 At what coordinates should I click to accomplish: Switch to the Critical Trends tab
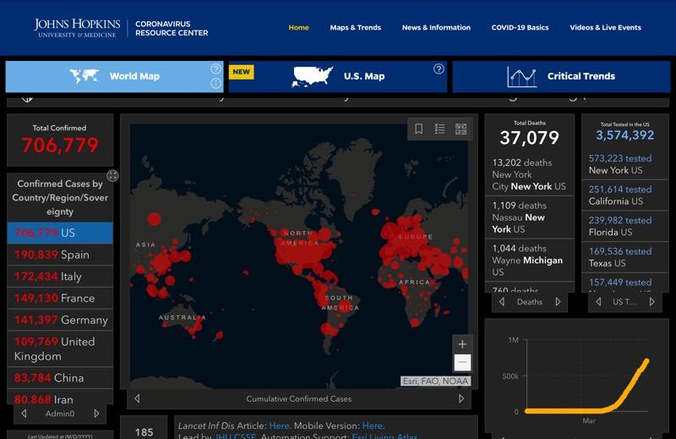[561, 76]
